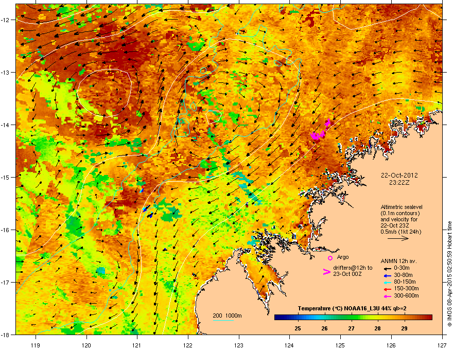Image resolution: width=453 pixels, height=350 pixels.
Task: Select the black 0-30m arrow legend symbol
Action: 387,268
